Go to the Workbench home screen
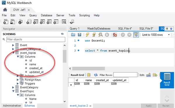Screen dimensions: 175x108 [x=5, y=10]
